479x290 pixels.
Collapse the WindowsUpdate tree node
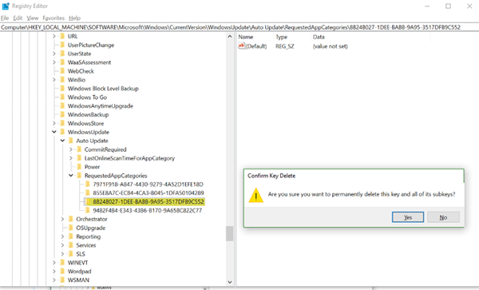pos(54,132)
